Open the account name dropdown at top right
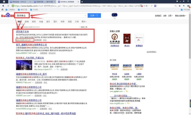 coord(180,16)
